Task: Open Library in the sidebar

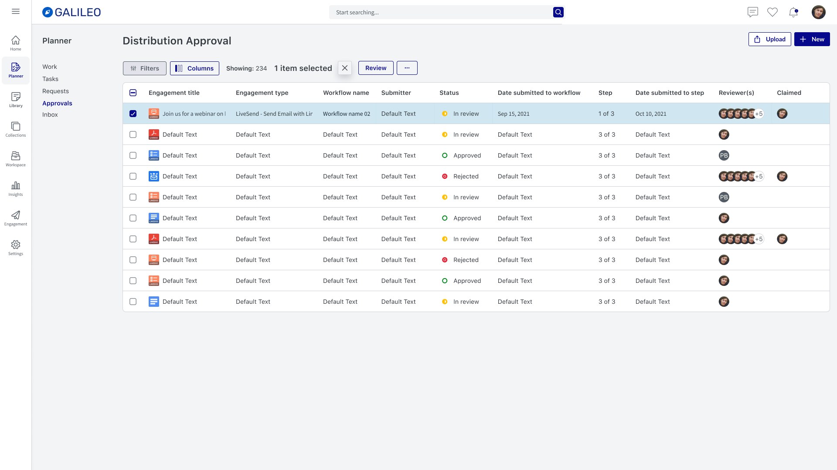Action: coord(16,100)
